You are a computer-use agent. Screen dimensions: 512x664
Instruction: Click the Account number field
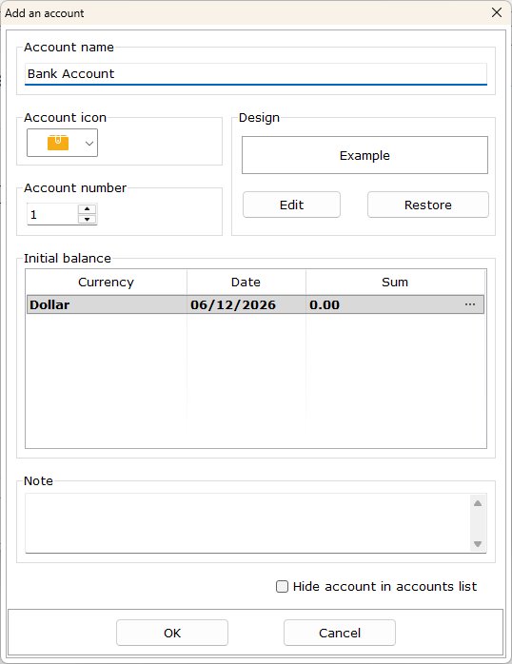[x=52, y=214]
